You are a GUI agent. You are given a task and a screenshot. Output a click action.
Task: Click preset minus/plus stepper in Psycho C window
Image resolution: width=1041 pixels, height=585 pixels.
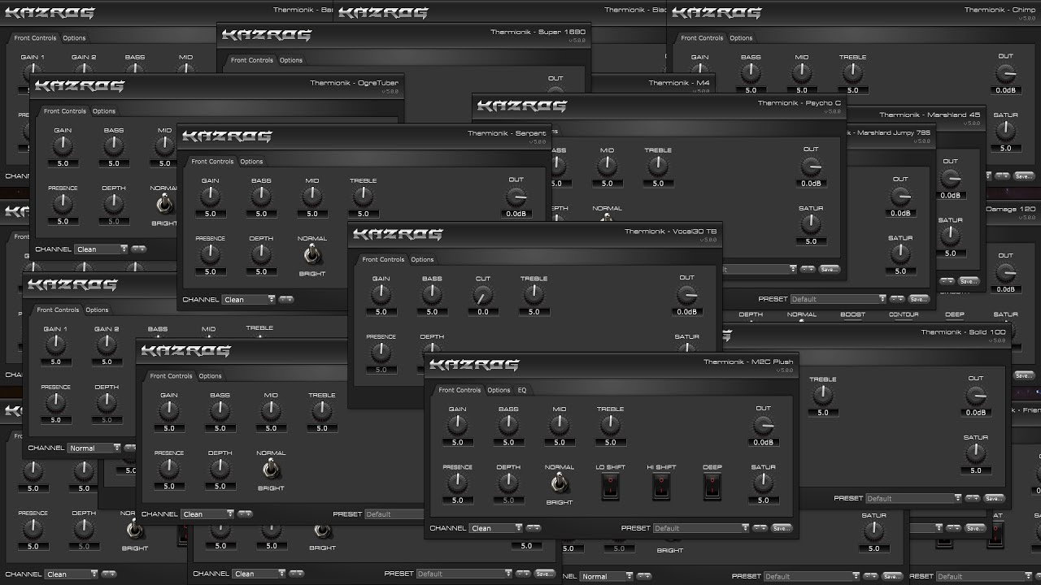click(x=808, y=268)
